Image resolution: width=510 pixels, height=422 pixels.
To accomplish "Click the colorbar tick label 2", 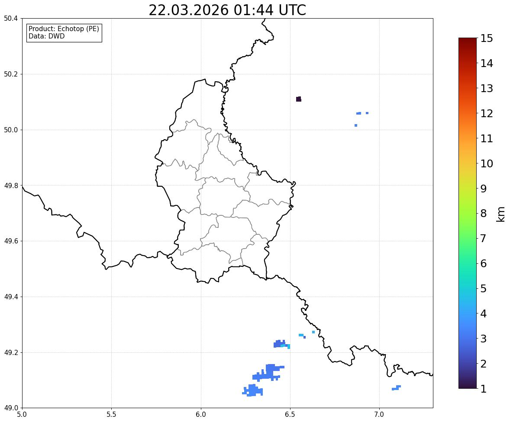I will click(484, 364).
